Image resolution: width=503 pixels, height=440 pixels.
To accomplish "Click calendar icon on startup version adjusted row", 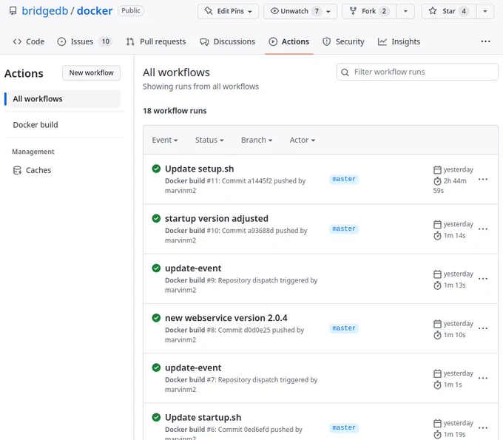I will 437,224.
